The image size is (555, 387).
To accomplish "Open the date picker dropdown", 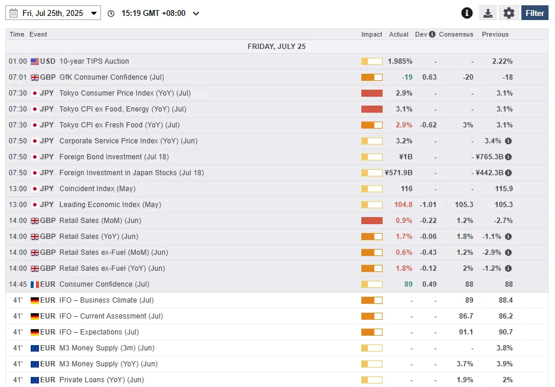I will point(94,14).
